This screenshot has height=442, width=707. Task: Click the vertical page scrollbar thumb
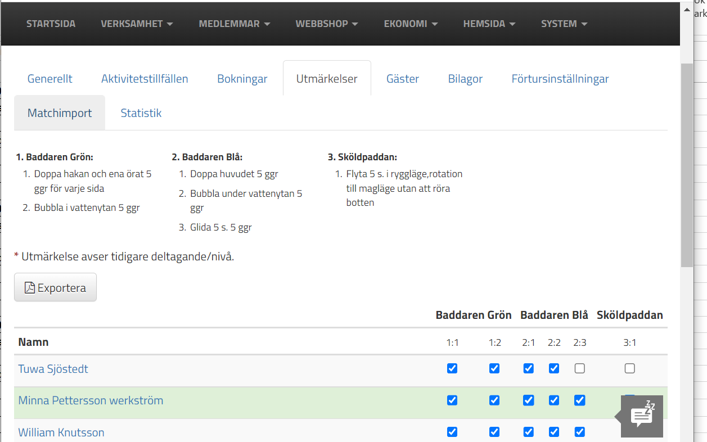pyautogui.click(x=687, y=163)
